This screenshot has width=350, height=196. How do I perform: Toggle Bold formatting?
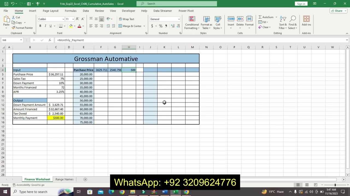40,26
